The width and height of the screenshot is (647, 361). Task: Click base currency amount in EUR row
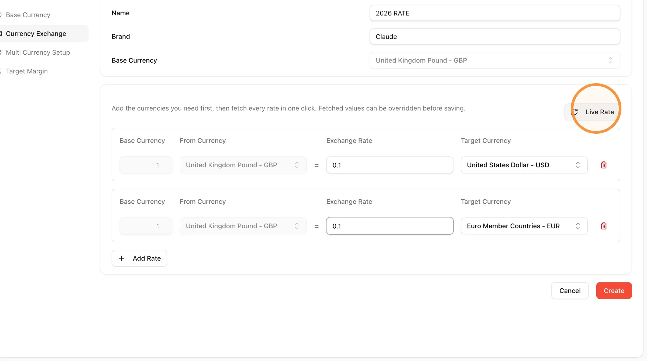146,226
